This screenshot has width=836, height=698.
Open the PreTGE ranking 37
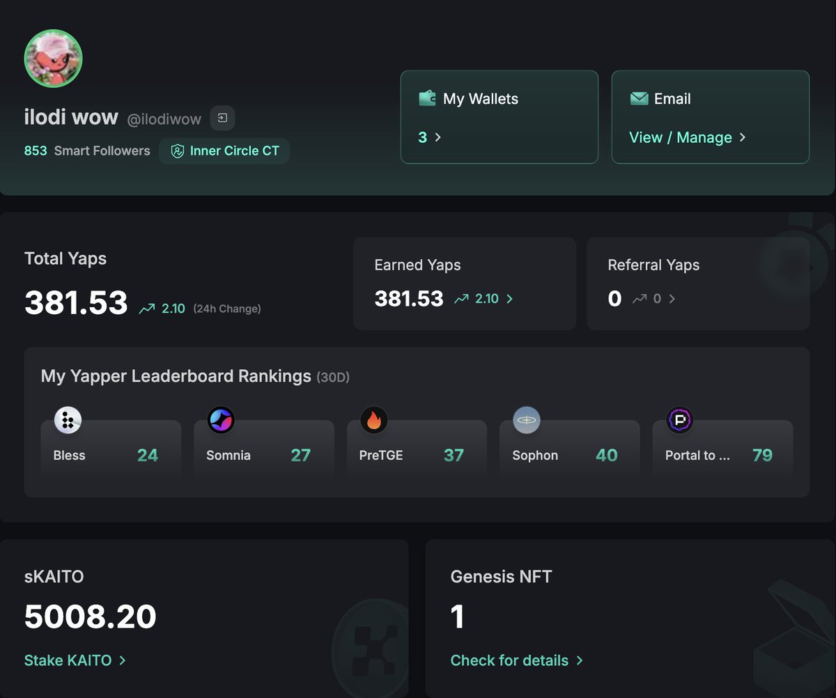coord(454,455)
